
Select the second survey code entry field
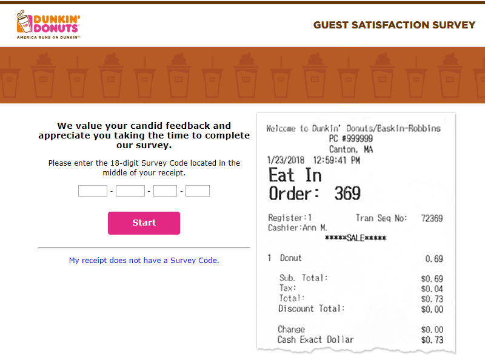(131, 190)
